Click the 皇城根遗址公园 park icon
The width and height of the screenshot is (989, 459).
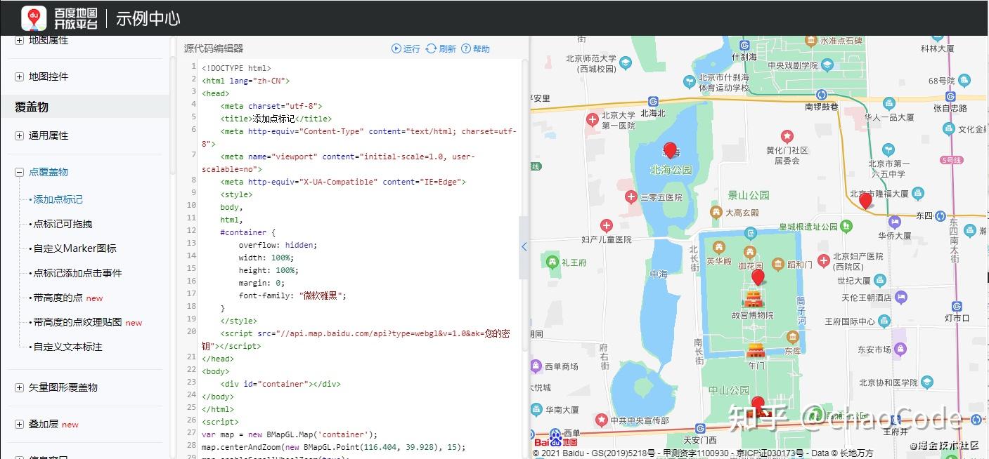(x=848, y=226)
